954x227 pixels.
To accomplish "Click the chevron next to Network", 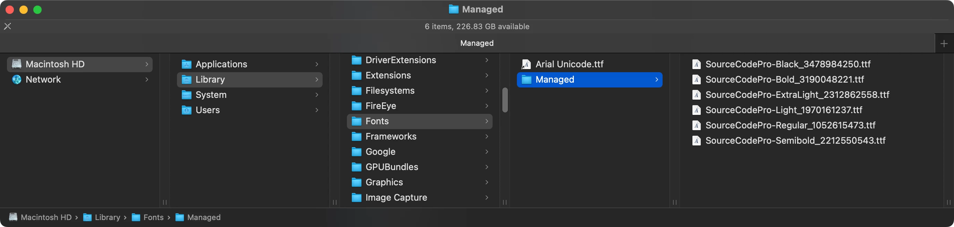I will click(x=147, y=79).
